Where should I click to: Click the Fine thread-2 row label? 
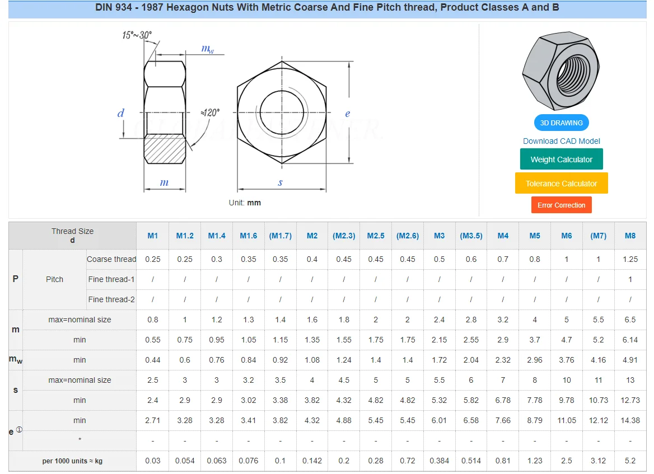click(111, 299)
